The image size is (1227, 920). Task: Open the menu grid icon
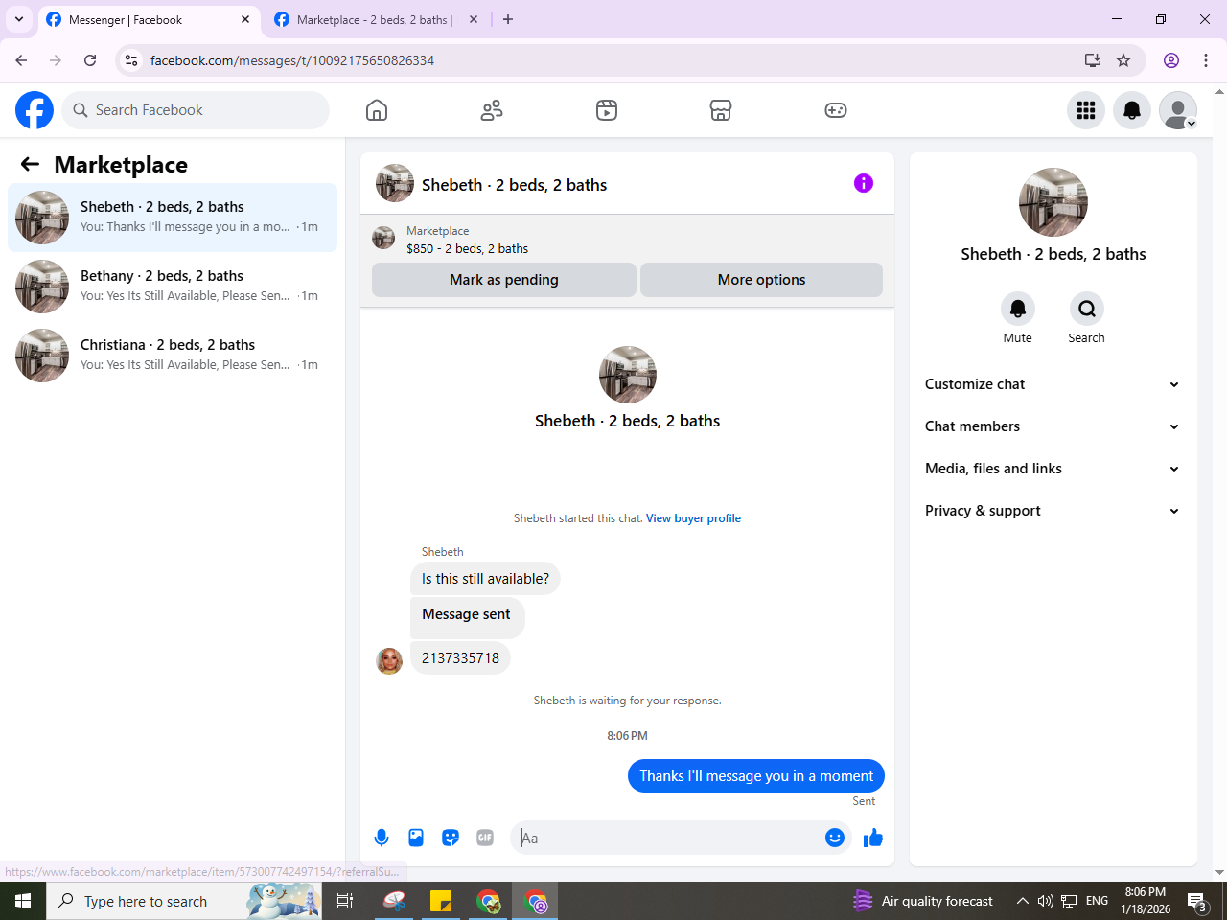pyautogui.click(x=1086, y=110)
